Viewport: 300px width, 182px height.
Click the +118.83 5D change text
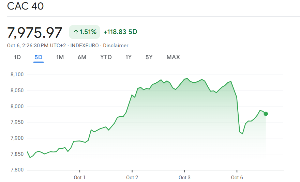click(x=120, y=32)
